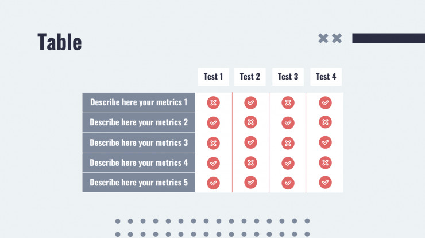Select the 'Describe here your metrics 1' row
The height and width of the screenshot is (238, 425).
pyautogui.click(x=139, y=102)
